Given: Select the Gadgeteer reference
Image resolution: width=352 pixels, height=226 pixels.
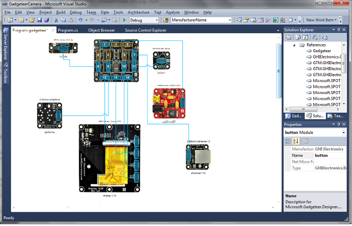Looking at the screenshot, I should [x=322, y=51].
